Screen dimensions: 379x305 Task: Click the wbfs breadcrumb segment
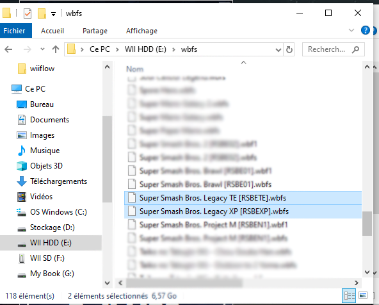(189, 49)
